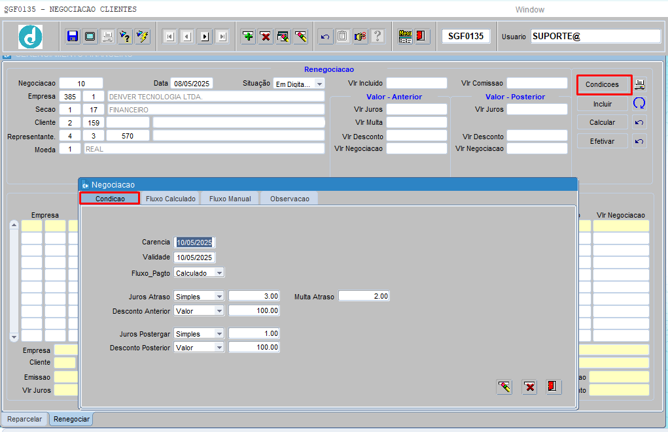Click the Desconto Anterior value field 100.00
This screenshot has height=432, width=668.
tap(254, 310)
